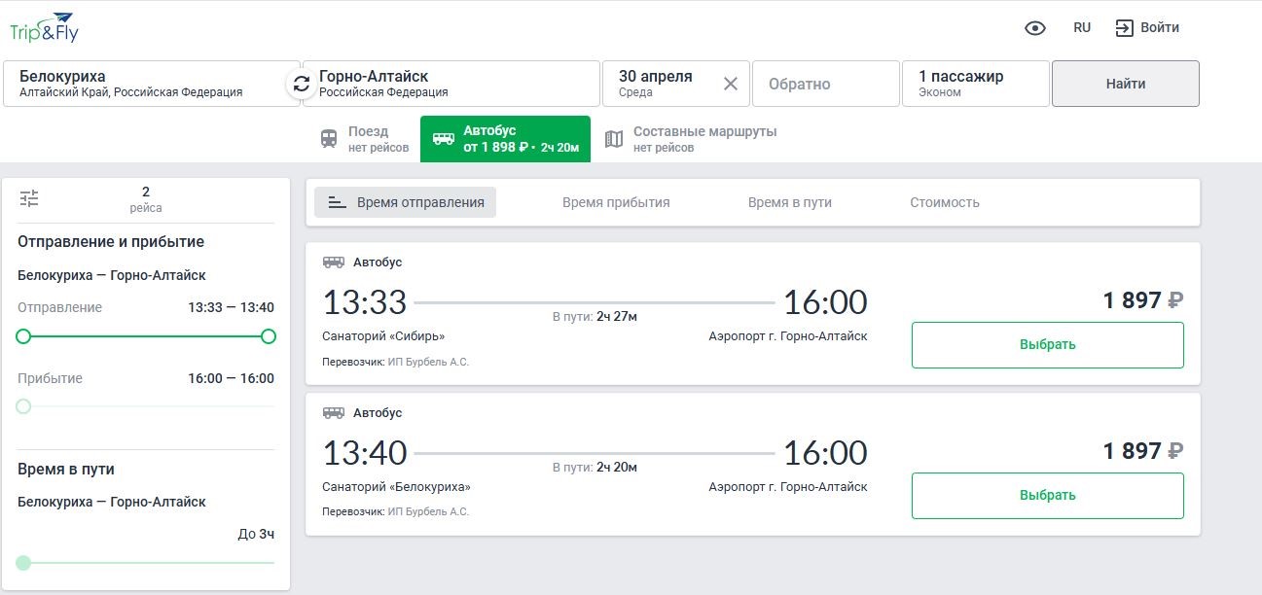Screen dimensions: 1262x595
Task: Click Войти to log in
Action: click(1148, 28)
